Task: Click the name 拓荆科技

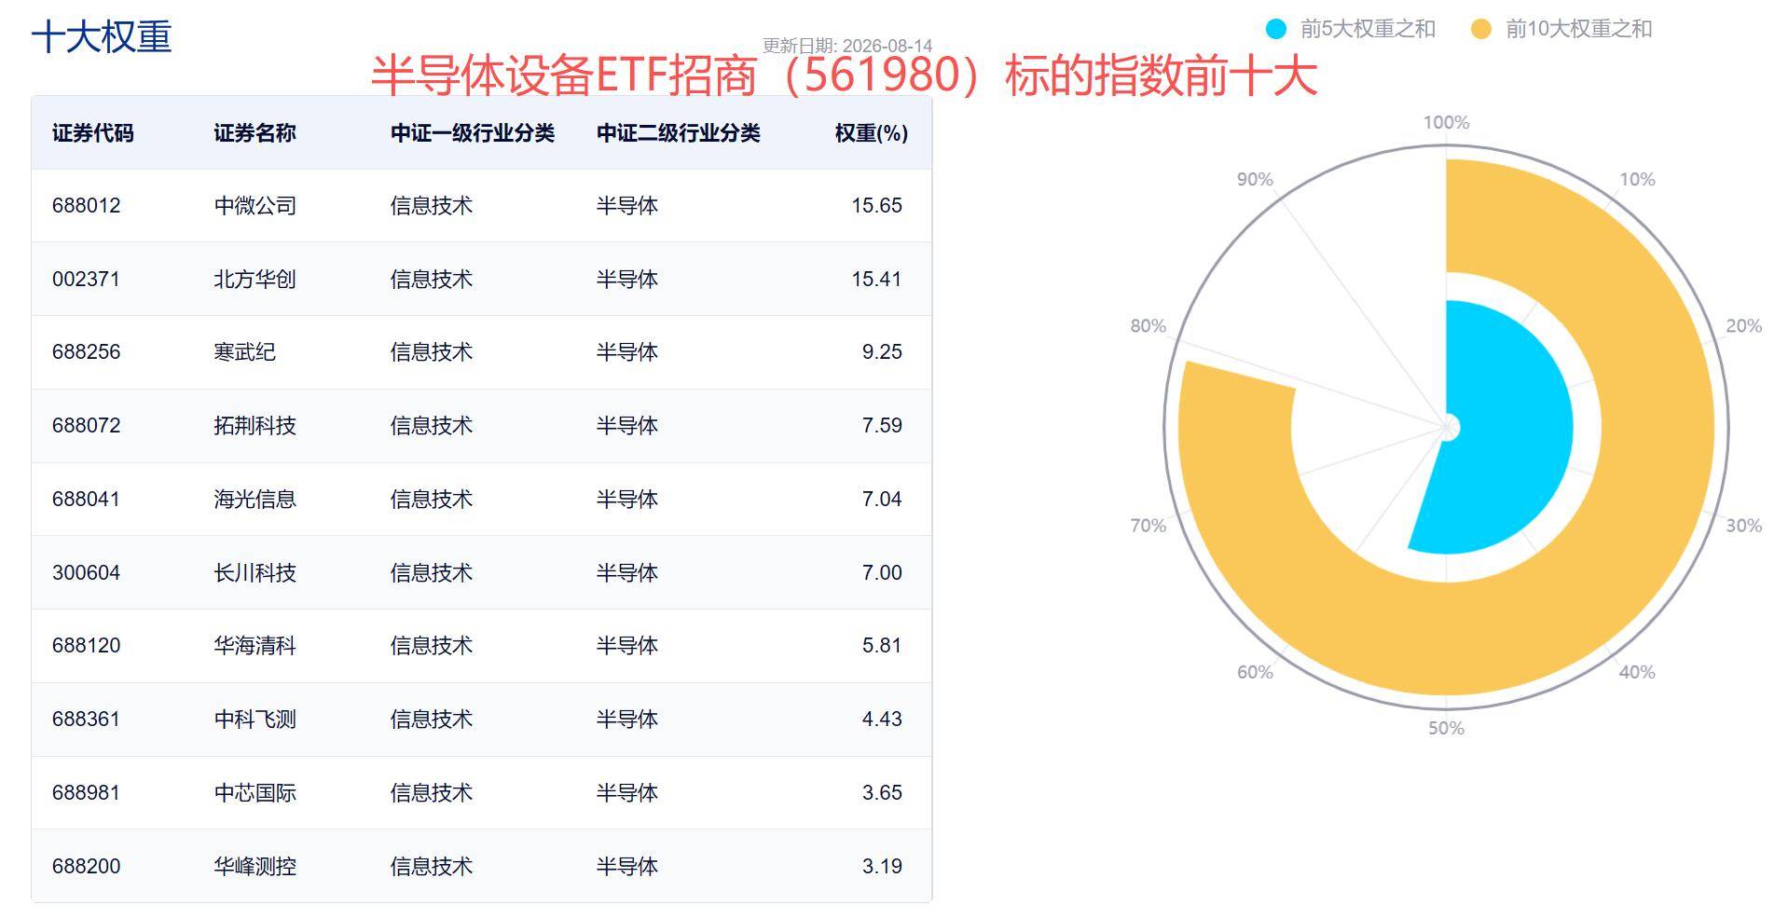Action: 254,426
